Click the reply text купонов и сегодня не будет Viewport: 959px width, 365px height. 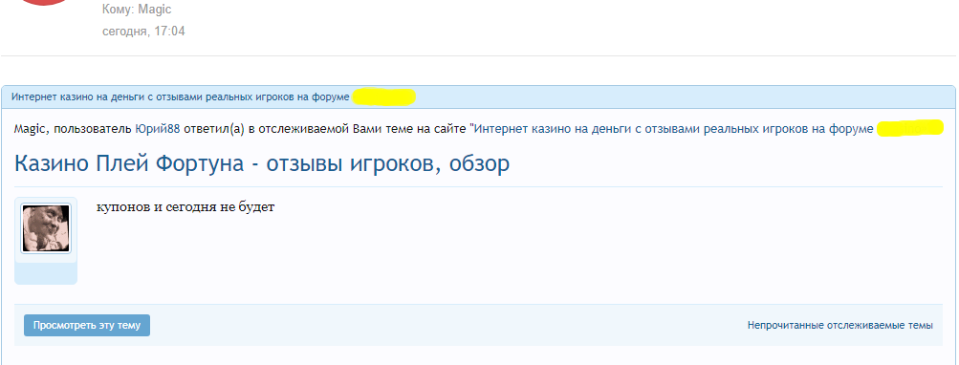click(185, 207)
